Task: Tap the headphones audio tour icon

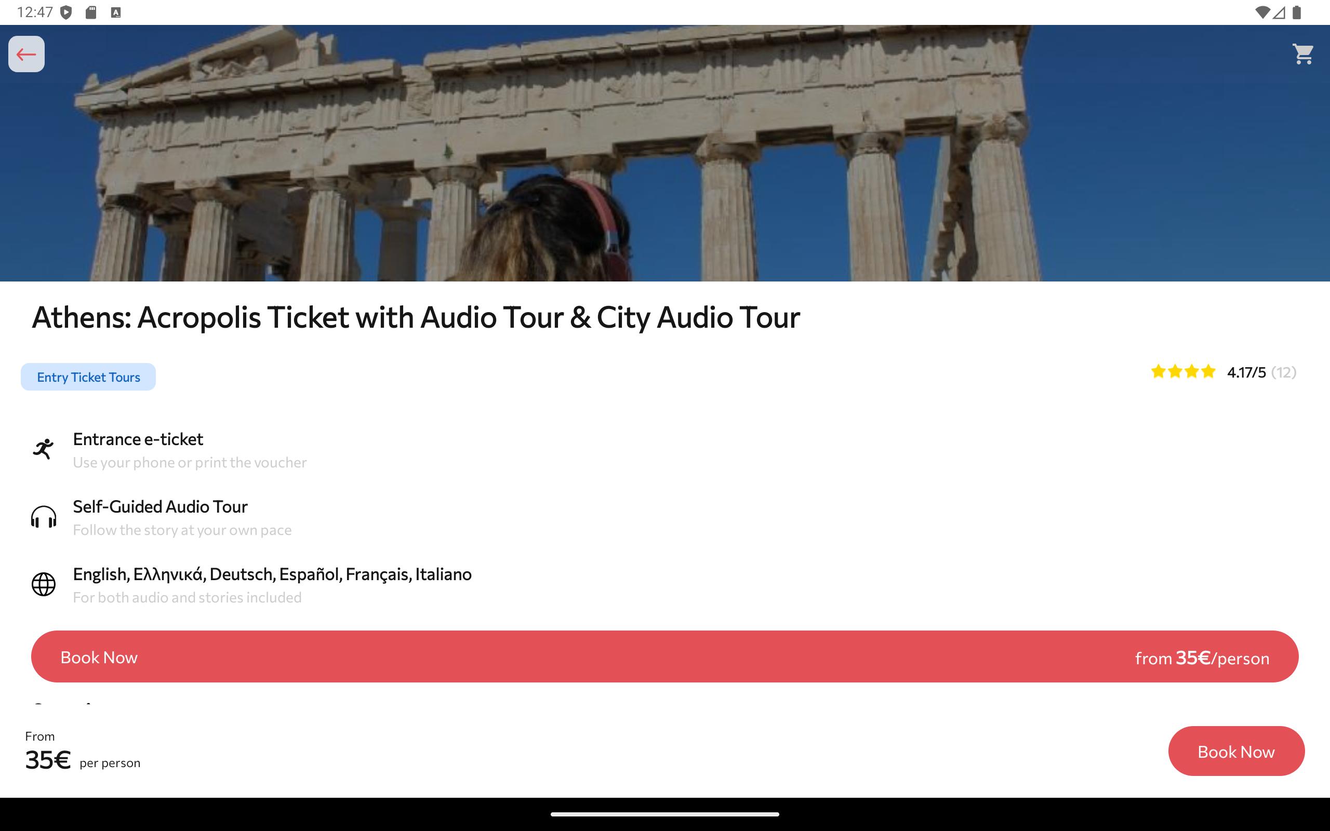Action: tap(44, 517)
